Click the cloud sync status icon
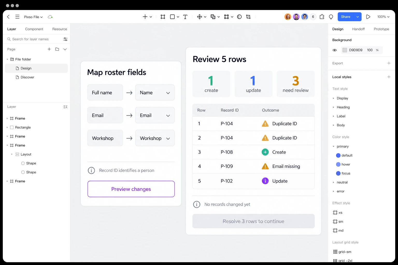 (x=50, y=17)
